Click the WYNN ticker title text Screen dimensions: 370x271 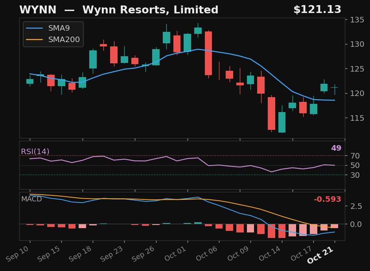pos(38,10)
